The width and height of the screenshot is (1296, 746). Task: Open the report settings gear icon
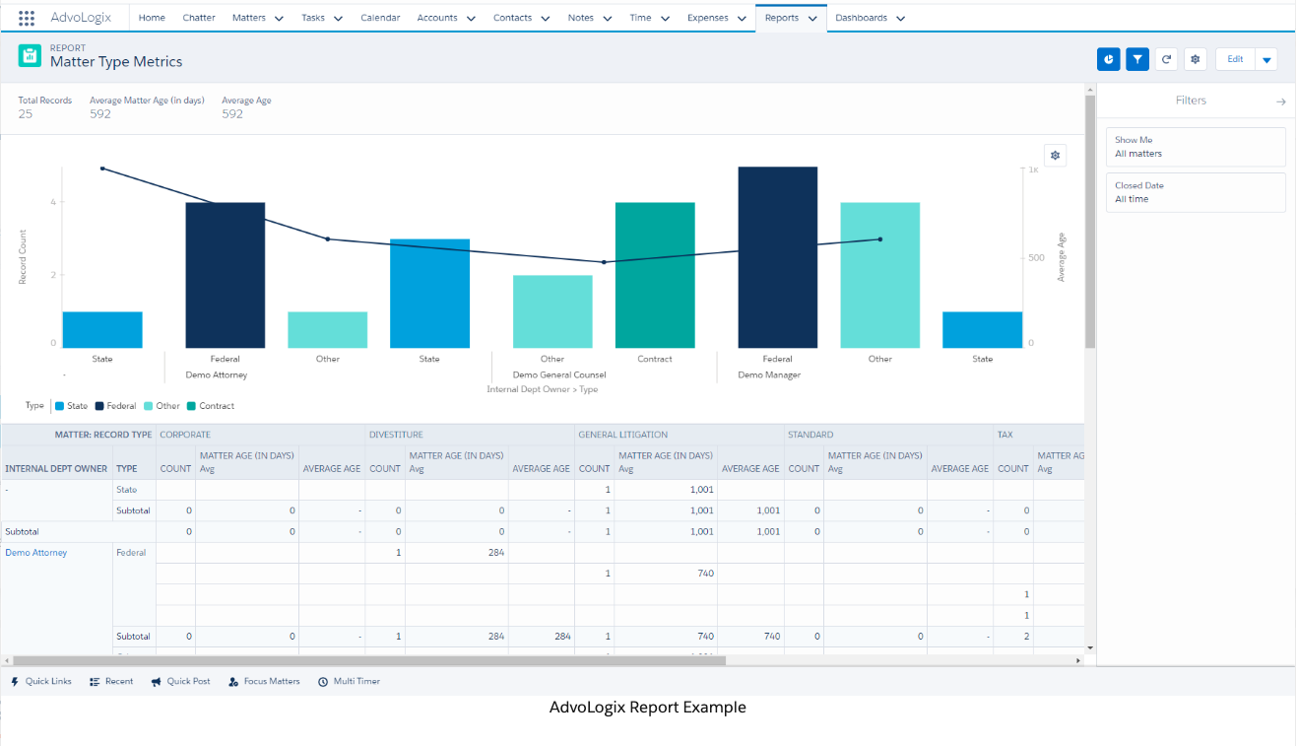[1195, 59]
